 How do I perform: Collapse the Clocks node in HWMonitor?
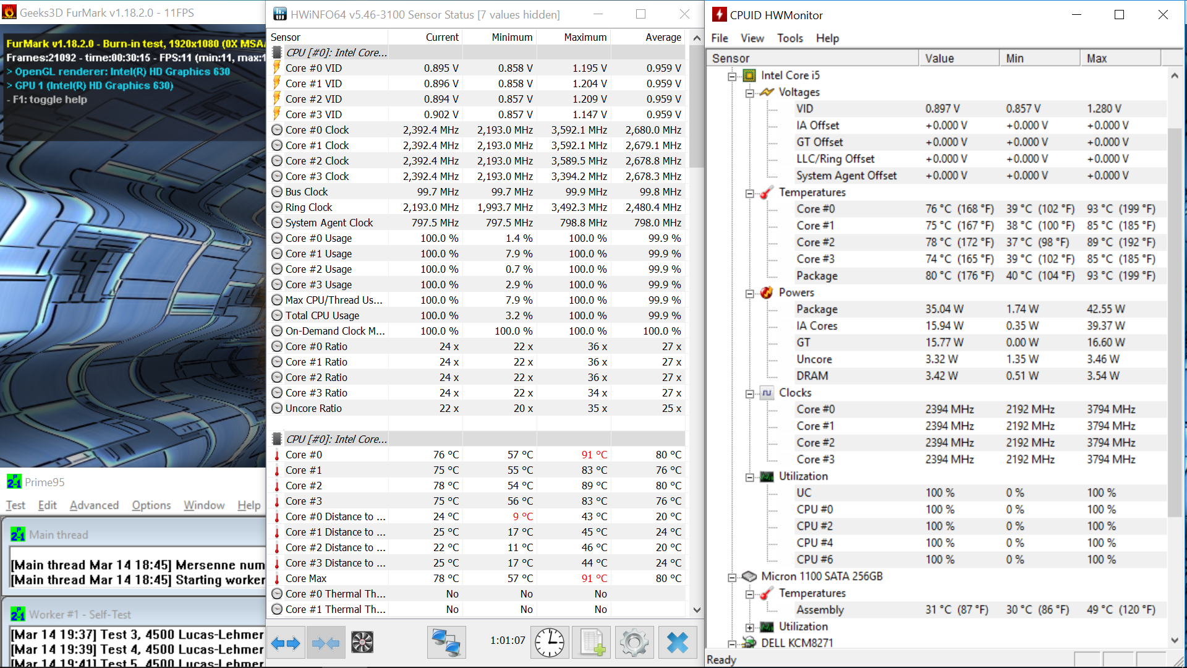(x=749, y=393)
